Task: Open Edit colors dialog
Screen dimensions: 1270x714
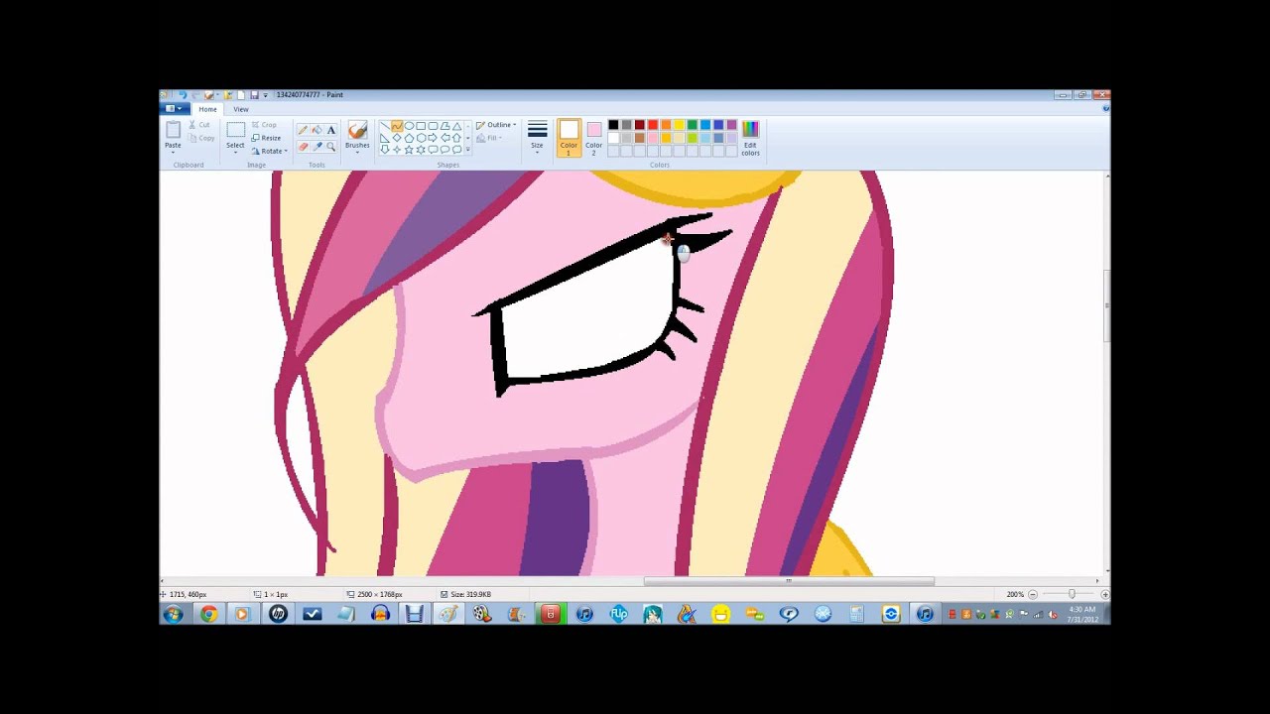Action: click(x=751, y=138)
